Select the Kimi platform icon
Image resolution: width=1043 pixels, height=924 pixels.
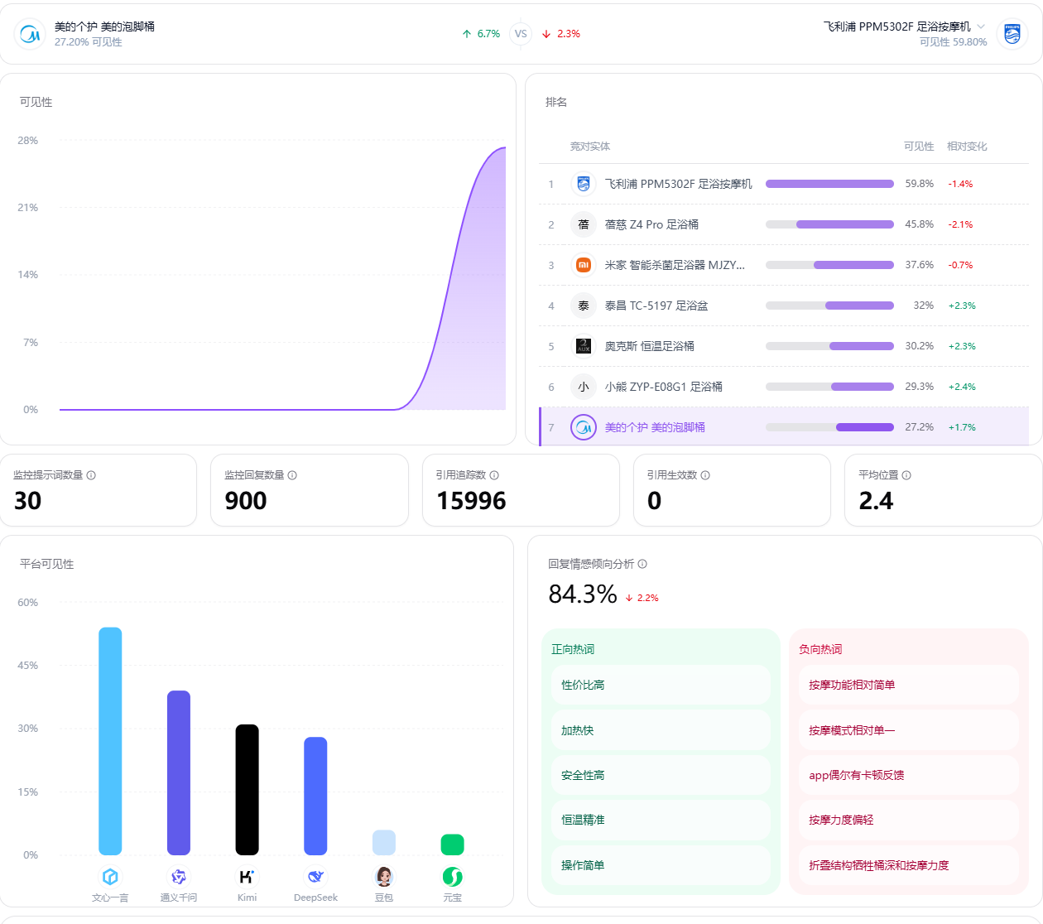(x=247, y=877)
